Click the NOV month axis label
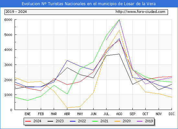The image size is (178, 129). 159,114
